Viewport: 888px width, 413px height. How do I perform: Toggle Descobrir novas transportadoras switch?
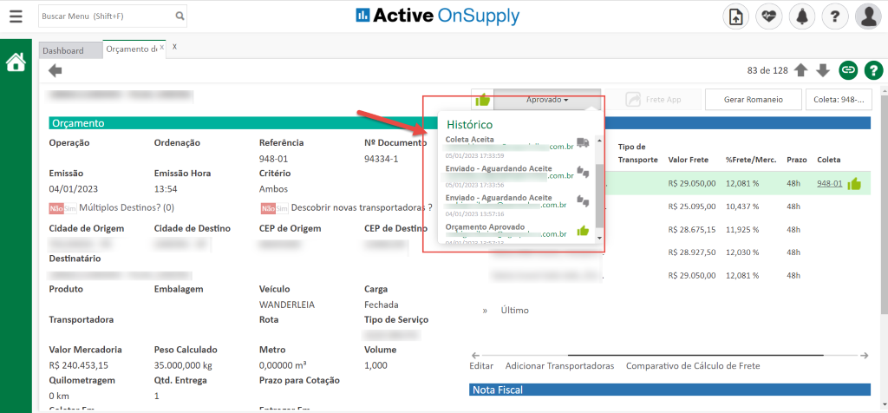click(275, 208)
